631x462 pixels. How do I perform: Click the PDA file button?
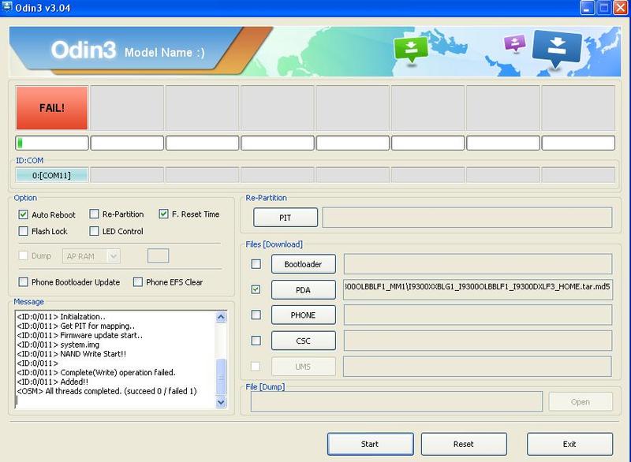click(304, 290)
